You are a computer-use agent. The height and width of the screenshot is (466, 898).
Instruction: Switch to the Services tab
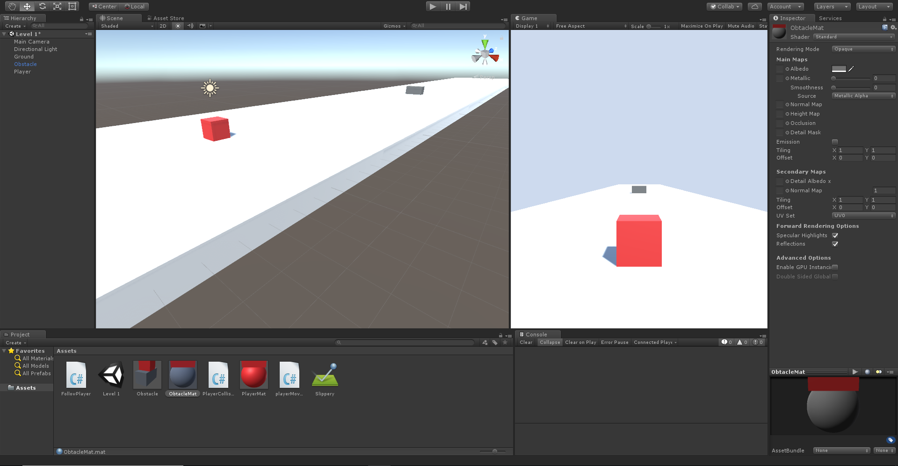point(830,18)
